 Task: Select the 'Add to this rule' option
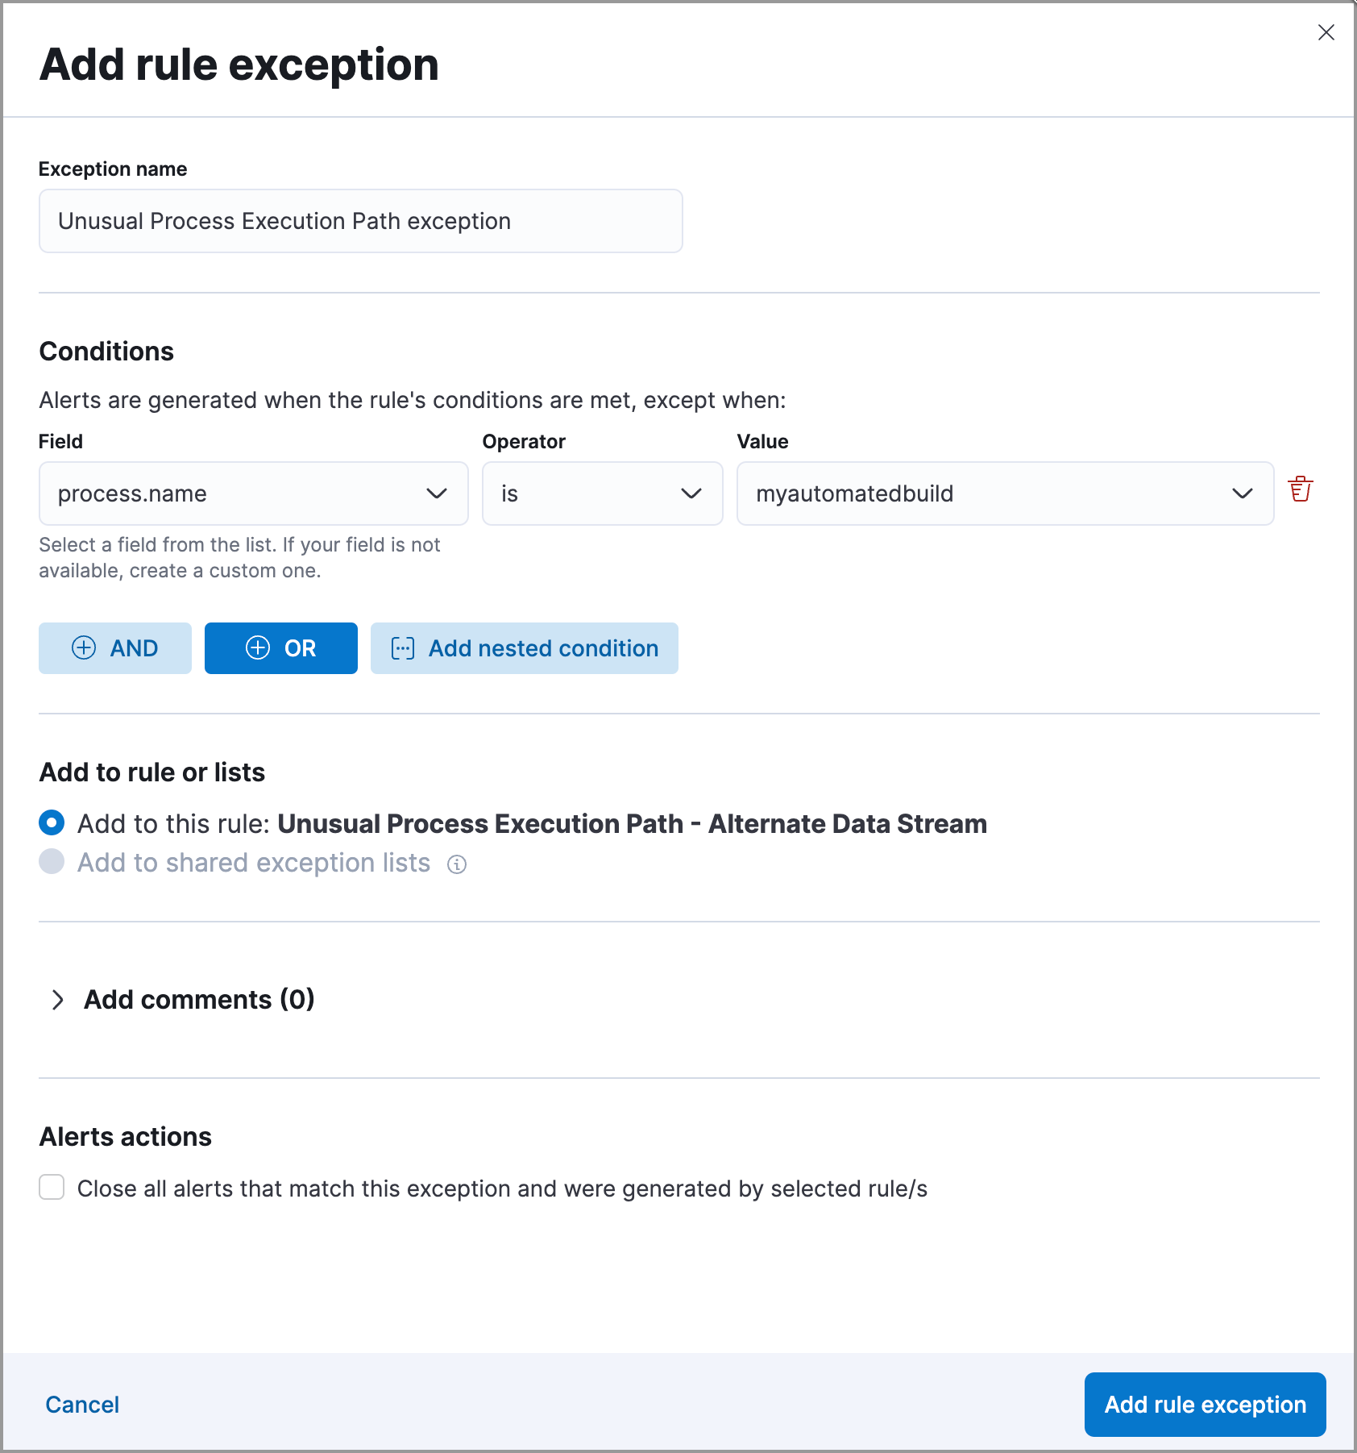[x=51, y=823]
